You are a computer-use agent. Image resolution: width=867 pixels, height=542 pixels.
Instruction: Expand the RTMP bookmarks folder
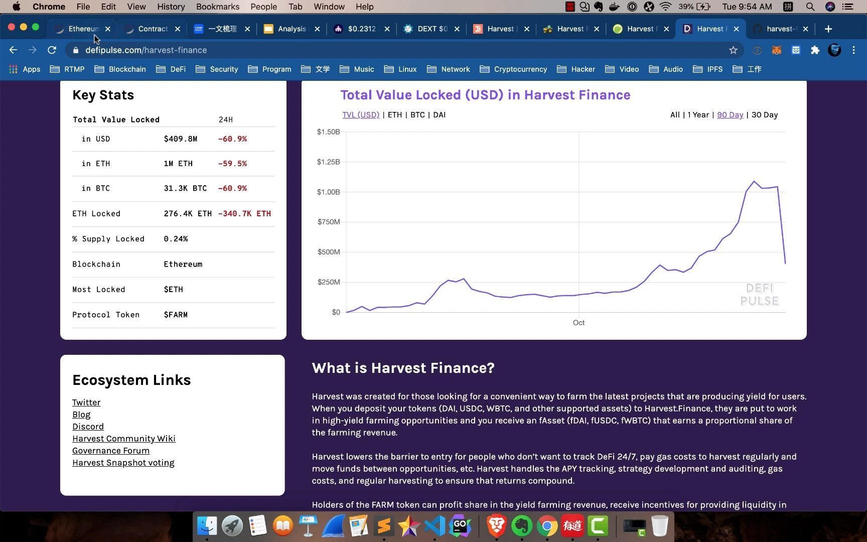(67, 69)
